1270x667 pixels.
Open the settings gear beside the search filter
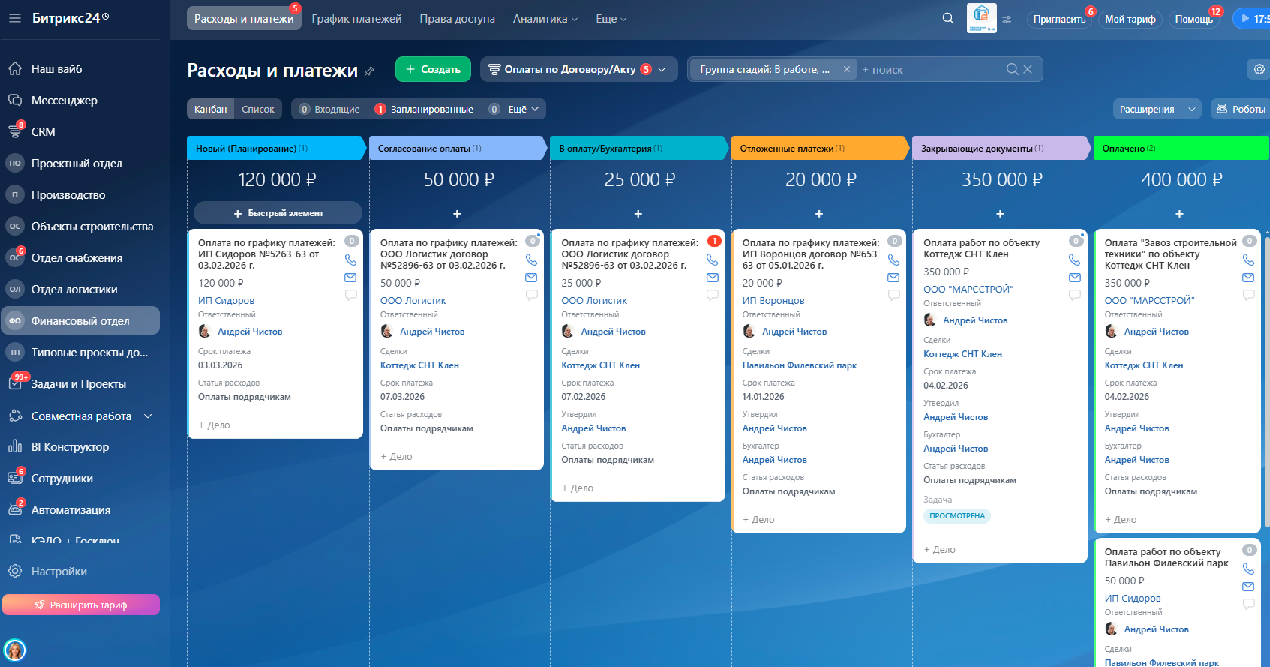click(x=1259, y=69)
